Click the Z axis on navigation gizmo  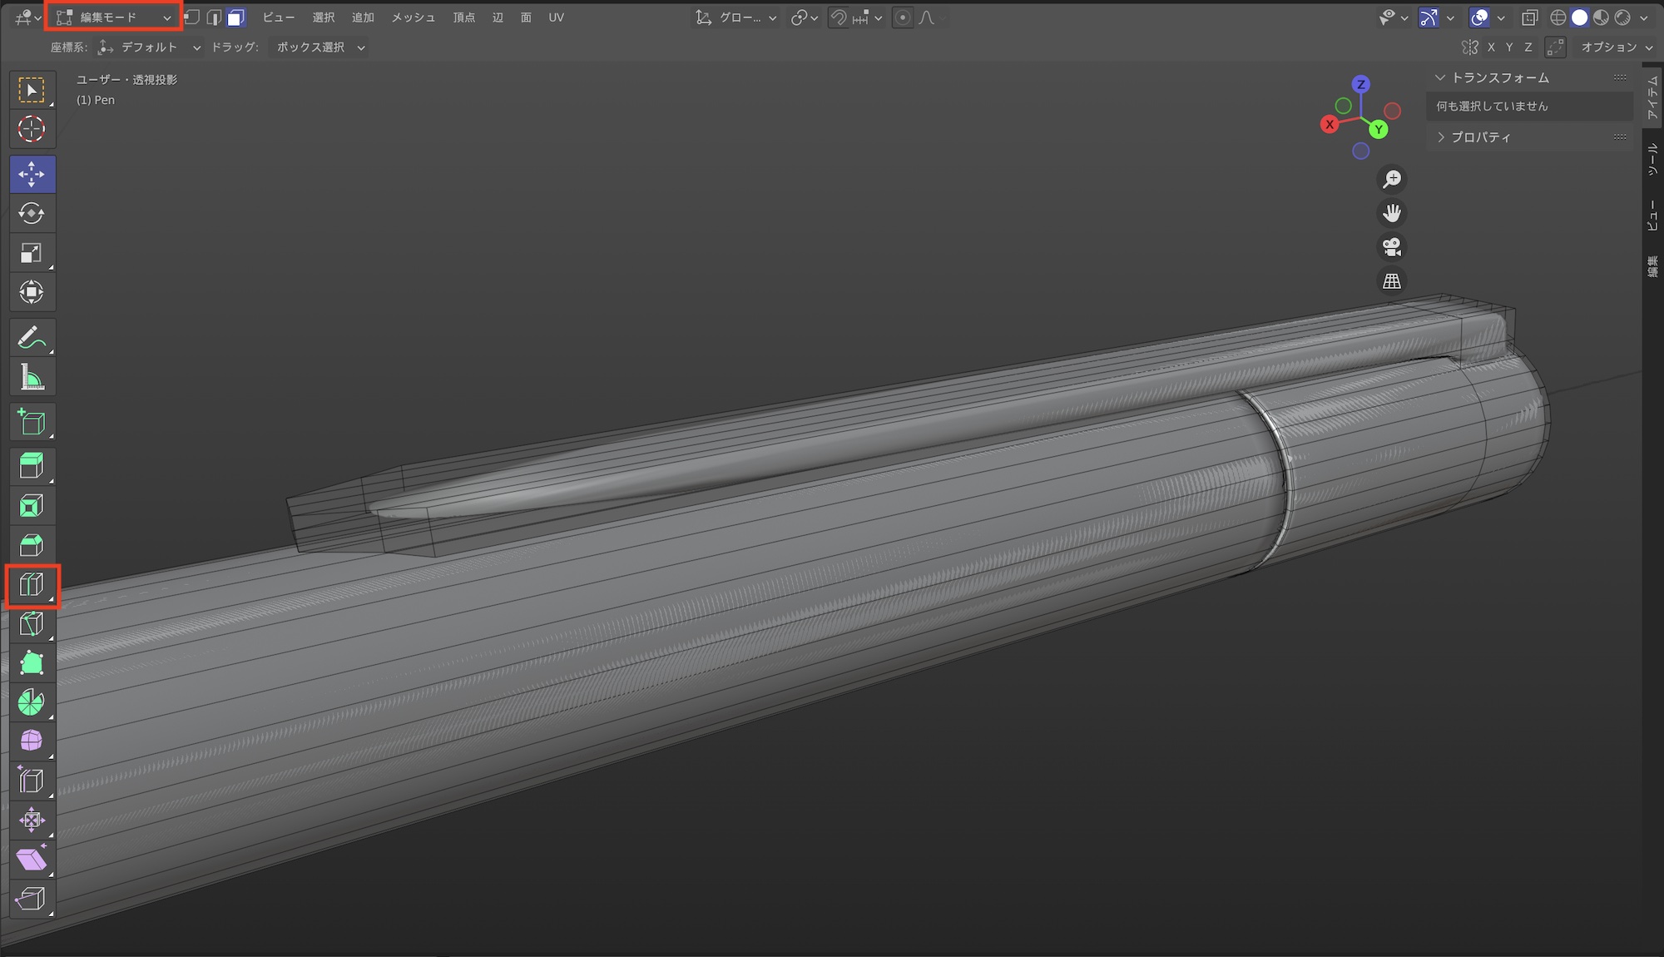click(x=1360, y=84)
